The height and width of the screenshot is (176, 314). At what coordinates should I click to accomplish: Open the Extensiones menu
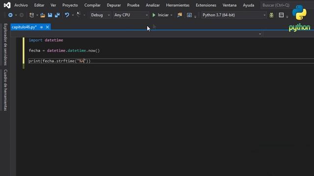pos(206,5)
